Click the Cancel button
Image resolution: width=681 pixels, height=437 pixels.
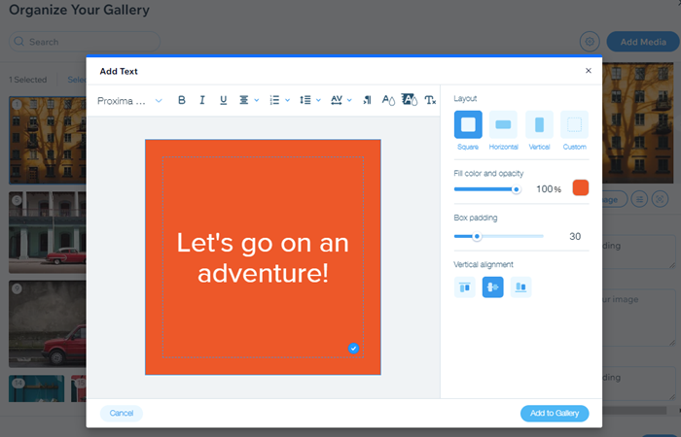click(122, 413)
